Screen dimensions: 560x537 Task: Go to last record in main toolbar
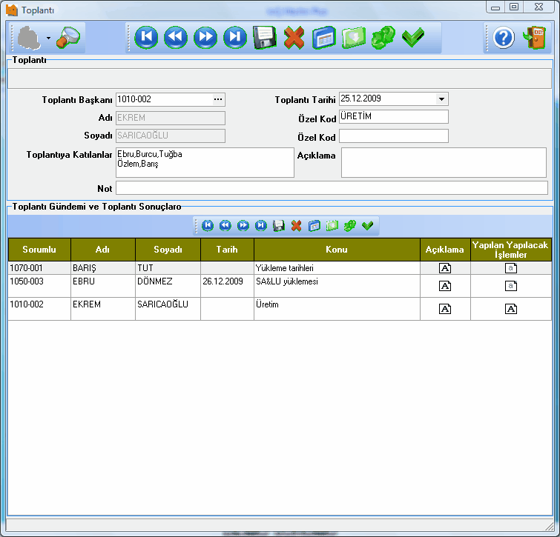coord(235,37)
